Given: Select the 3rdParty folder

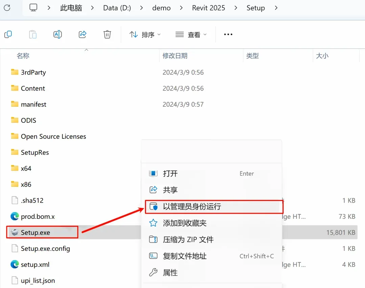Looking at the screenshot, I should 33,72.
